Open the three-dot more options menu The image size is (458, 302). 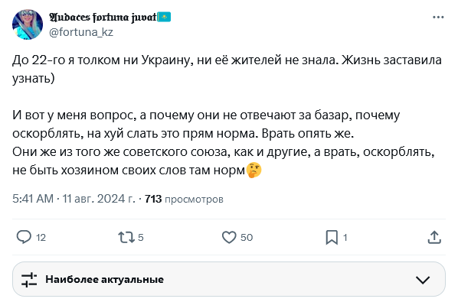tap(438, 17)
